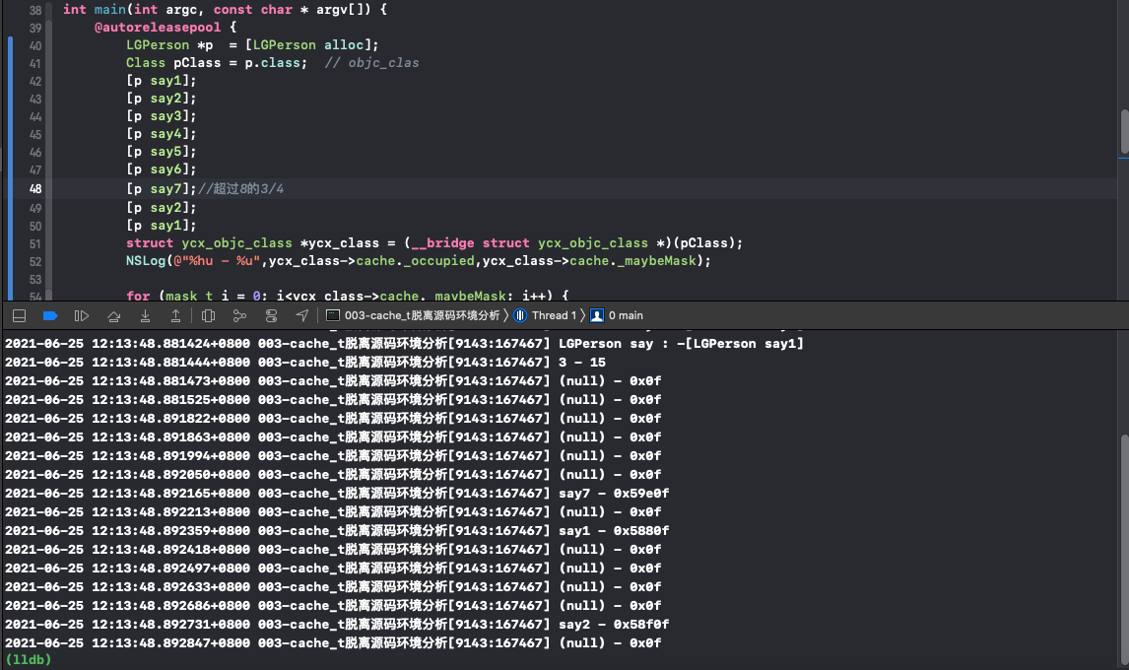Click the simulate location arrow icon
The width and height of the screenshot is (1129, 670).
302,315
